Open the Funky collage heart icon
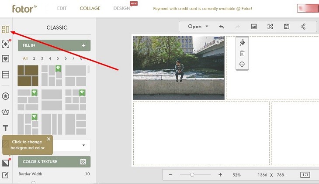319x184 pixels. (x=6, y=59)
